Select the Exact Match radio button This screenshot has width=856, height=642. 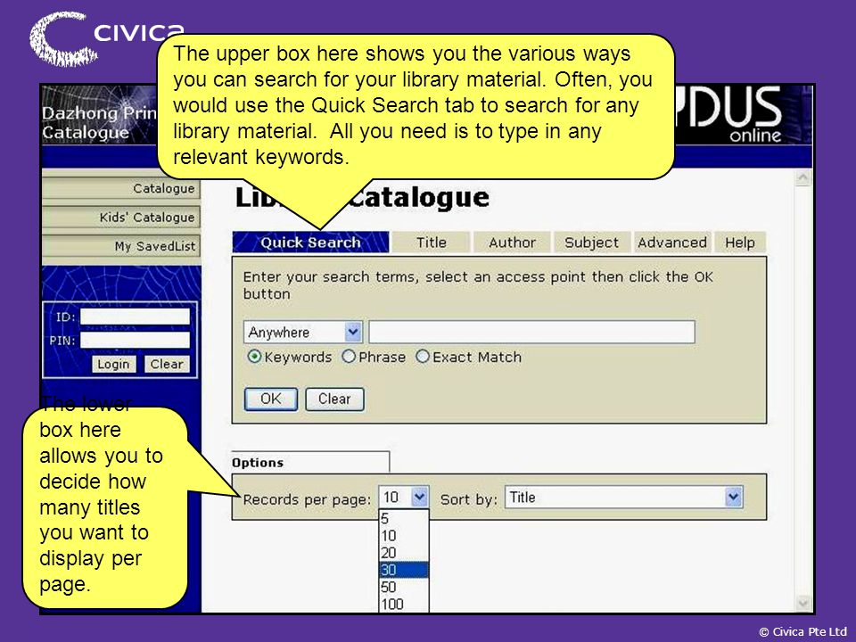(x=423, y=357)
